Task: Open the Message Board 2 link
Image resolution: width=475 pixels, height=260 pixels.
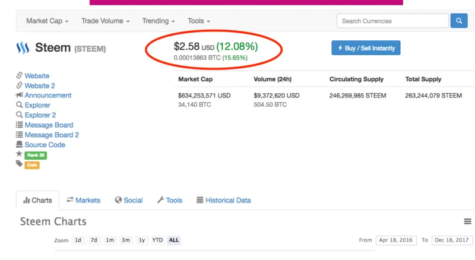Action: 52,135
